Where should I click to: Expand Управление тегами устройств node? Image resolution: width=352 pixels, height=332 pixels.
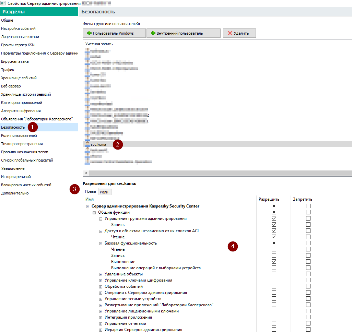pos(101,299)
